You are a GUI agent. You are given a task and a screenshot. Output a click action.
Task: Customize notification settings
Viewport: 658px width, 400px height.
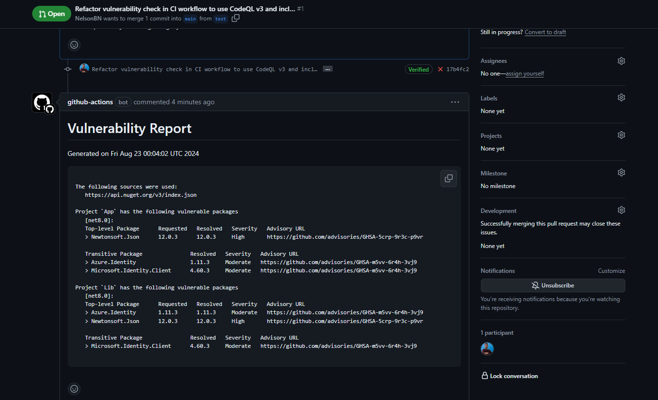tap(611, 271)
